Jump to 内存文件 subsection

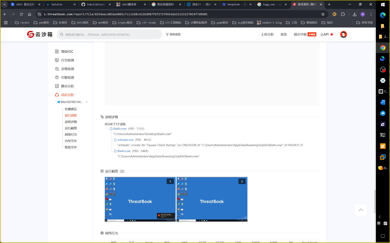[71, 141]
